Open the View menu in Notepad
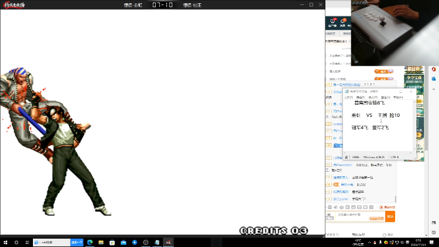 [x=386, y=98]
